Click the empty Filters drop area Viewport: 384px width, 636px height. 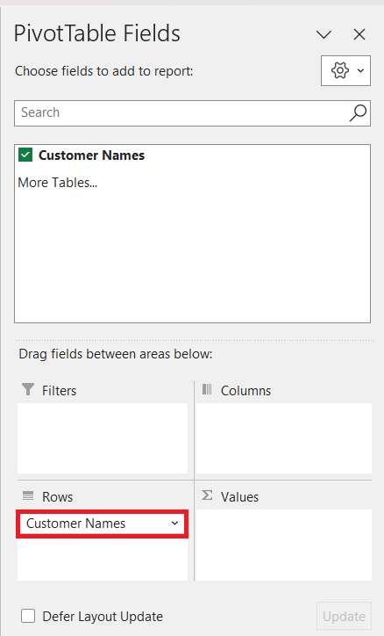[103, 438]
